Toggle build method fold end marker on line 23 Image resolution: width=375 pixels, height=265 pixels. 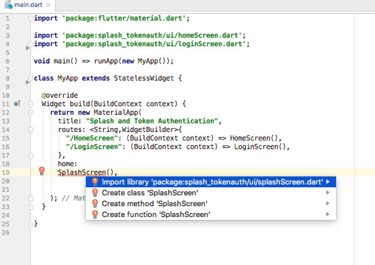(30, 207)
